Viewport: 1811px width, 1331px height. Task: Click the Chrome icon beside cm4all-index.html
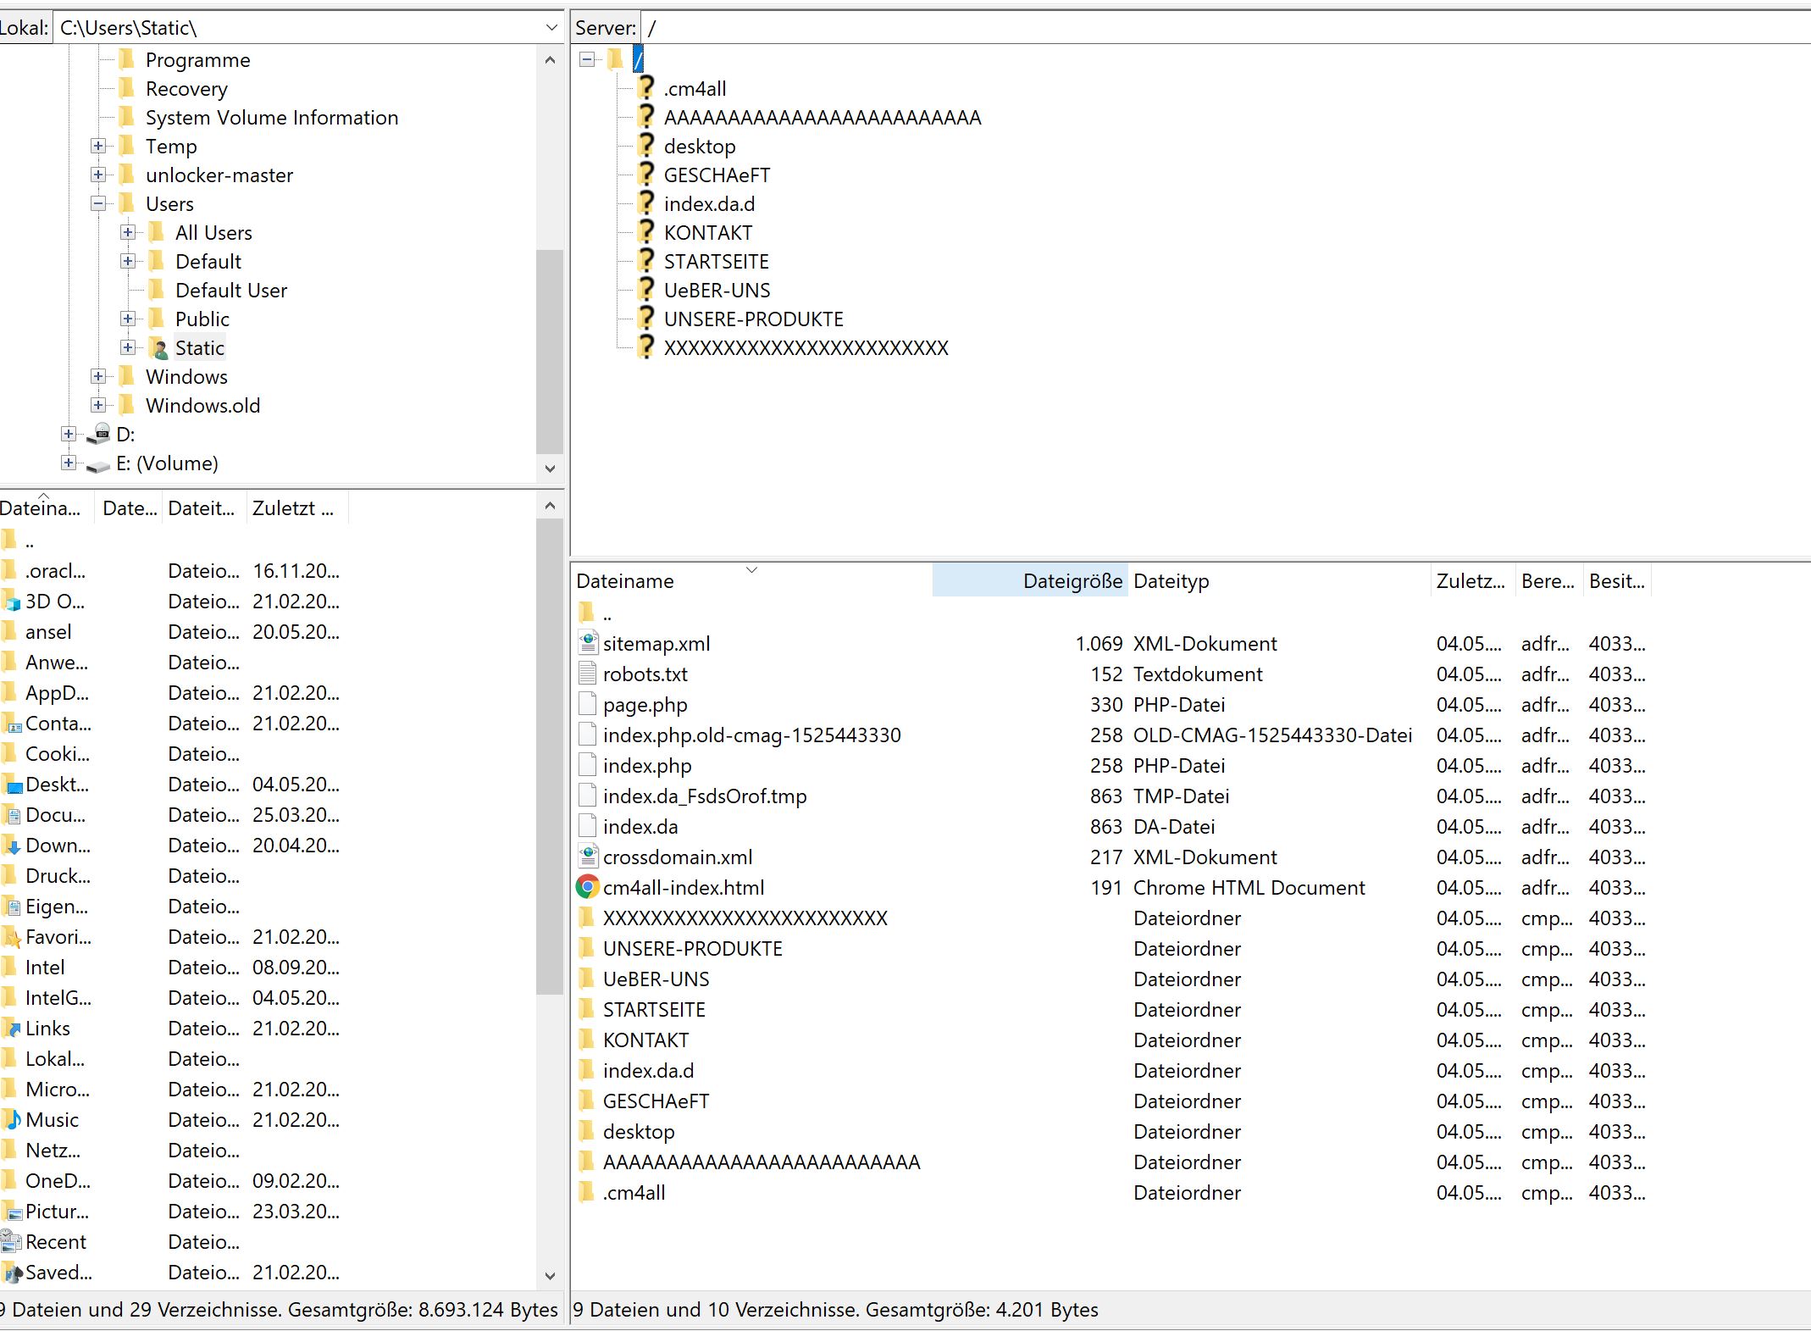tap(586, 887)
